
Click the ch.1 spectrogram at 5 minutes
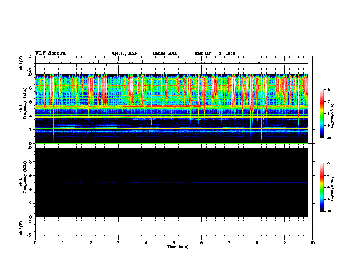174,108
